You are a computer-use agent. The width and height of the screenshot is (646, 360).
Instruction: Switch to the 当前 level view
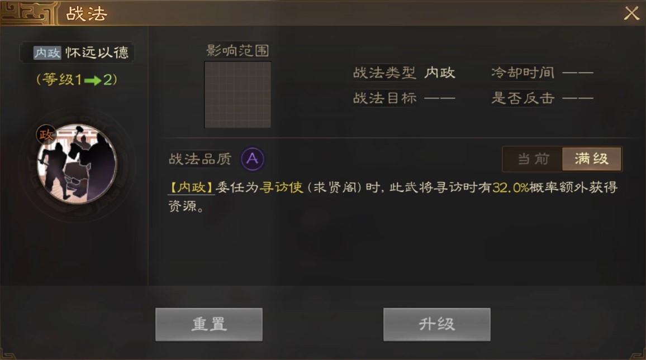533,159
